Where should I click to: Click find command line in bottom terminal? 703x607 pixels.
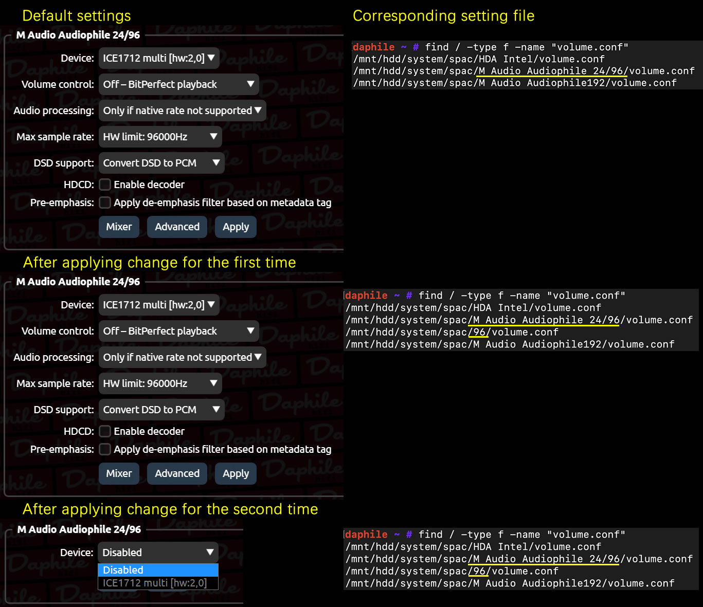click(485, 535)
